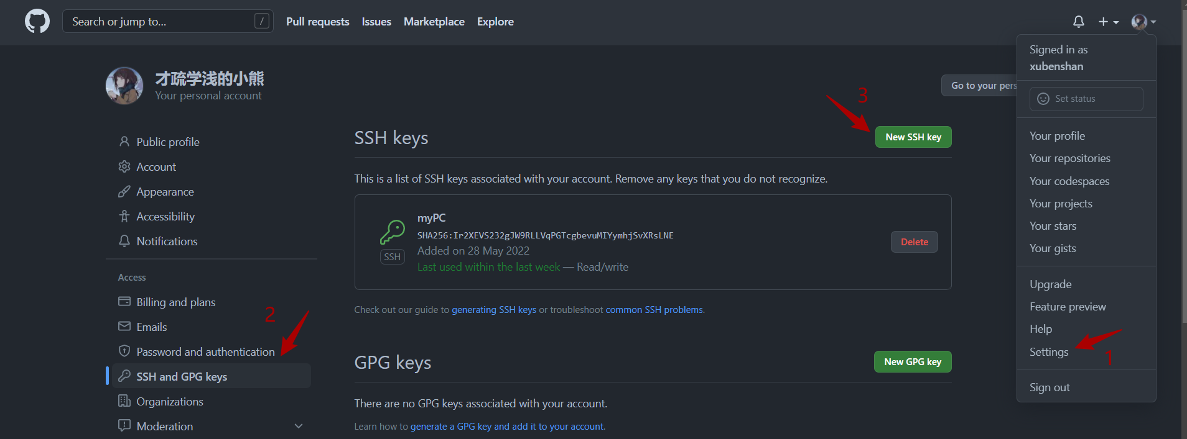Open Issues in top navigation
Image resolution: width=1187 pixels, height=439 pixels.
(x=376, y=22)
